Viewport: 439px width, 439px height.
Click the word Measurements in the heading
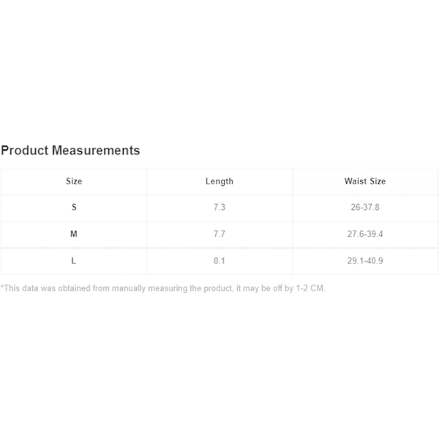pyautogui.click(x=96, y=150)
